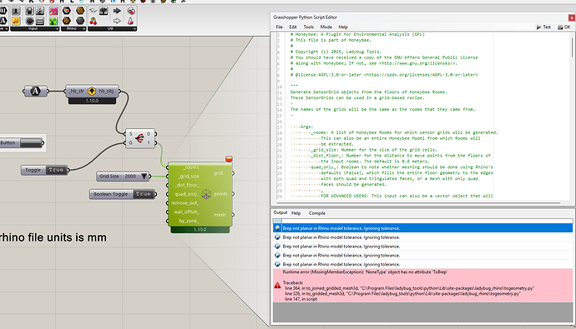Screen dimensions: 576x329
Task: Pick the cherry Cherry Picker icon
Action: tap(93, 21)
